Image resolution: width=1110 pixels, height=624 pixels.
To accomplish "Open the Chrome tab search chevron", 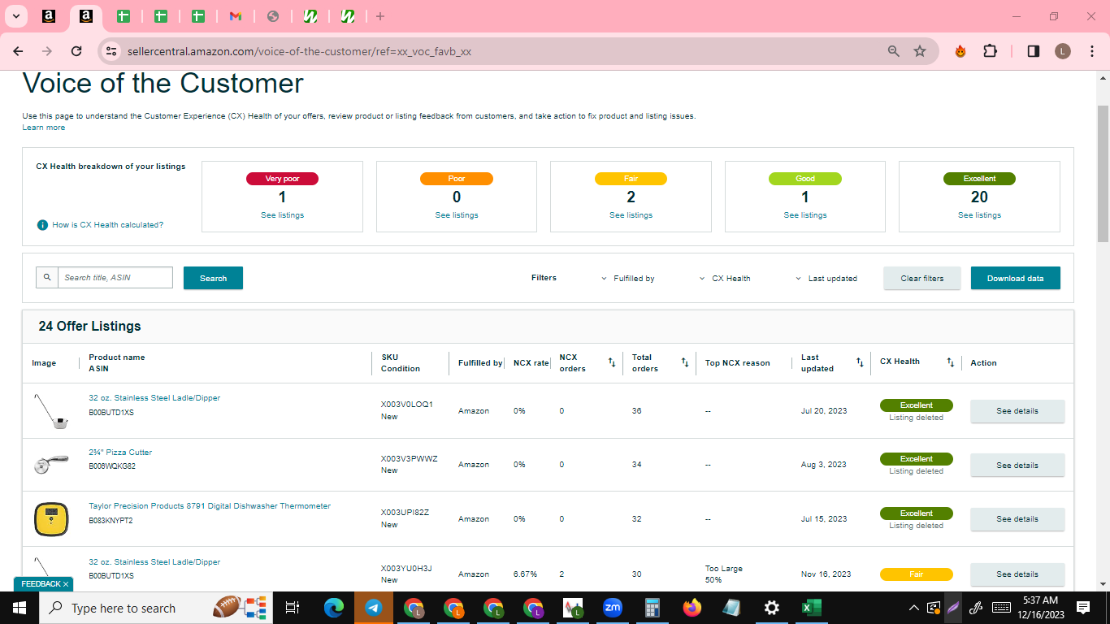I will [x=15, y=16].
